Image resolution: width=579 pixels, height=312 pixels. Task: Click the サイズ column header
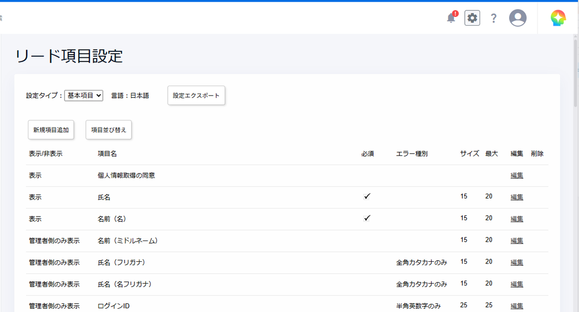[469, 154]
